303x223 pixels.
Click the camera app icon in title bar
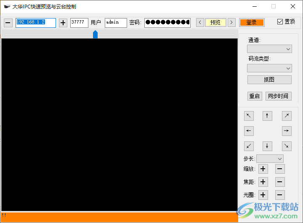coord(7,7)
